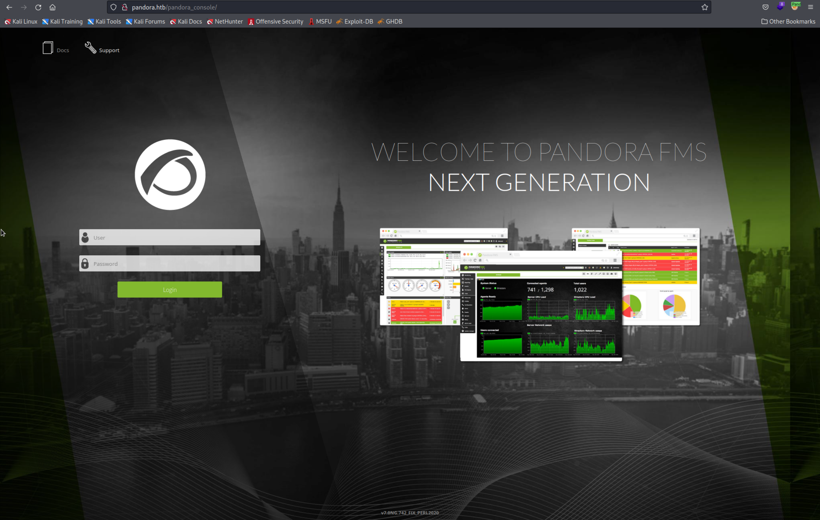Screen dimensions: 820x520
Task: Open the purple extension icon with badge
Action: pos(780,7)
